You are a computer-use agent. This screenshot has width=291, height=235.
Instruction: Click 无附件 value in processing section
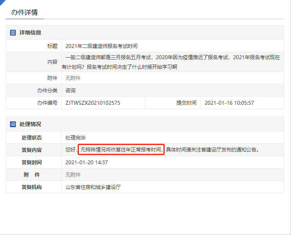73,175
